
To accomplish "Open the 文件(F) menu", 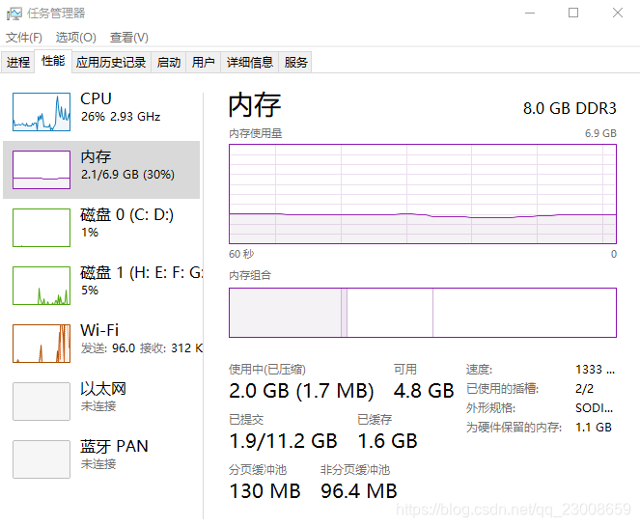I will pos(24,38).
